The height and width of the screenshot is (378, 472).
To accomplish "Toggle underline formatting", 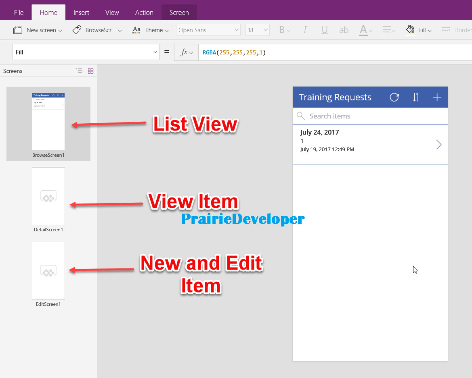I will pyautogui.click(x=325, y=30).
